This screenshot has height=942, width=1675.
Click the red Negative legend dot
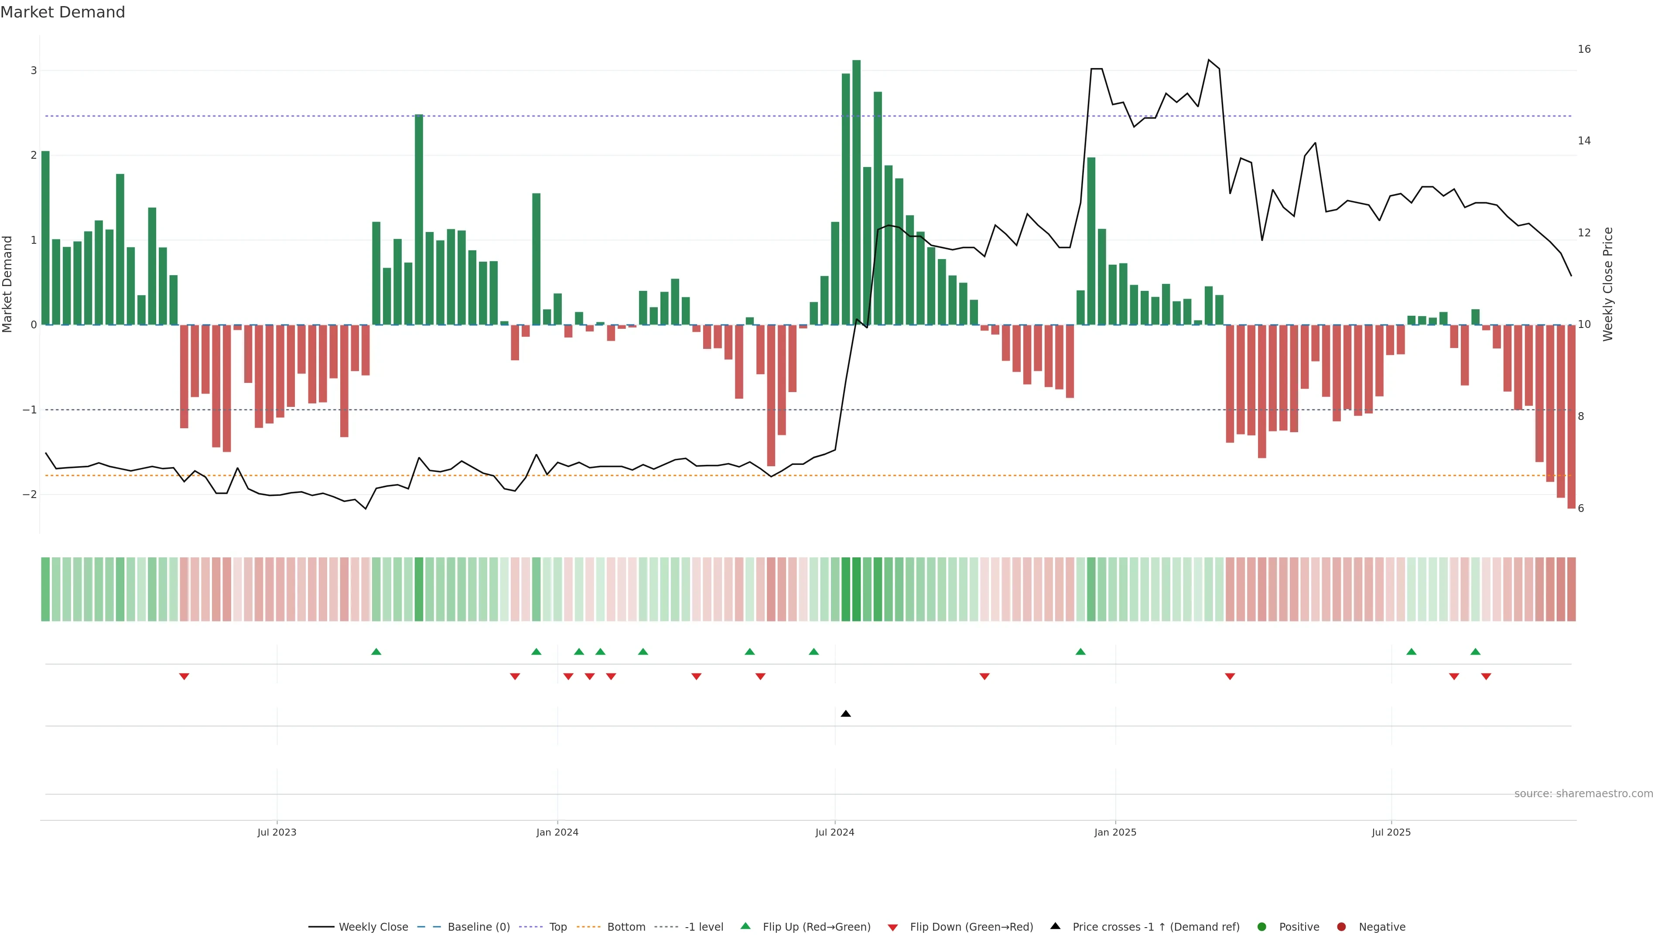[1341, 927]
